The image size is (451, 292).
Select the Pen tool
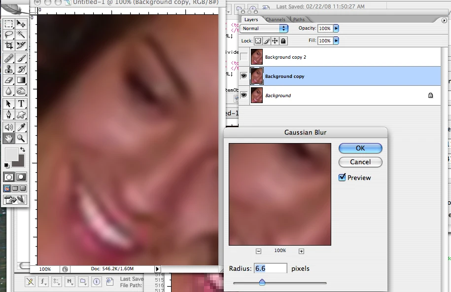coord(9,114)
